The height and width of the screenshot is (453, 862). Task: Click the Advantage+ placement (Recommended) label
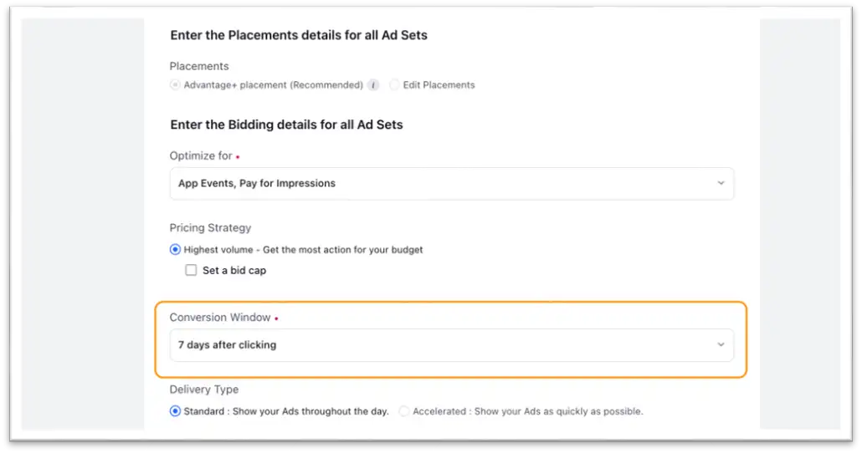click(x=273, y=84)
